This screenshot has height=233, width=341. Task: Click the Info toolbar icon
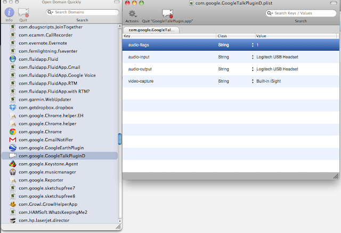[x=9, y=12]
